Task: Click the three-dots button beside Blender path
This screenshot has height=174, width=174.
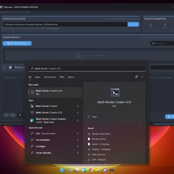Action: [x=136, y=24]
